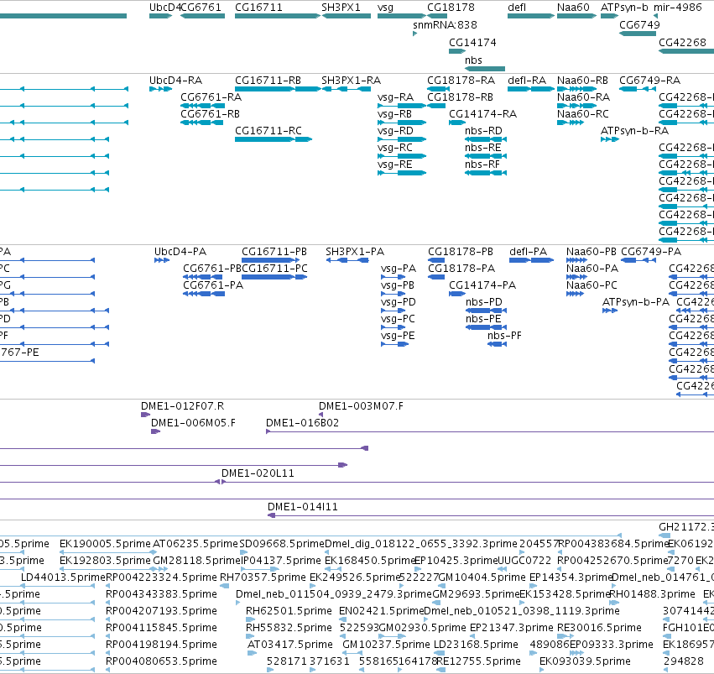Click the CG6761-RB transcript label
Image resolution: width=714 pixels, height=674 pixels.
(x=210, y=114)
